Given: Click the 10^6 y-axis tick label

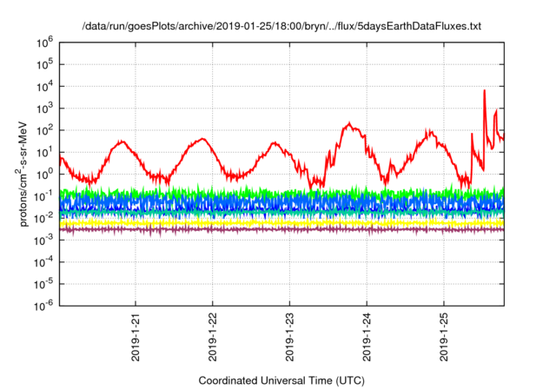Looking at the screenshot, I should click(44, 43).
